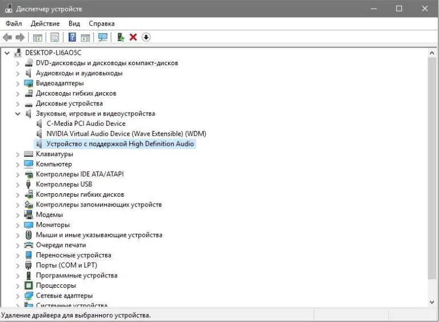Click the DESKTOP-LI6AO5C computer icon
The width and height of the screenshot is (439, 322).
coord(18,53)
